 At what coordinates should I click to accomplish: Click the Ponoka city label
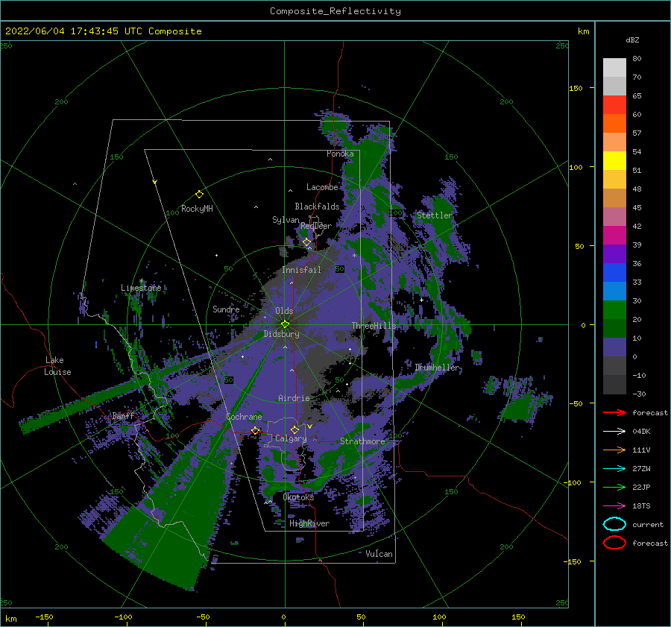pos(340,154)
